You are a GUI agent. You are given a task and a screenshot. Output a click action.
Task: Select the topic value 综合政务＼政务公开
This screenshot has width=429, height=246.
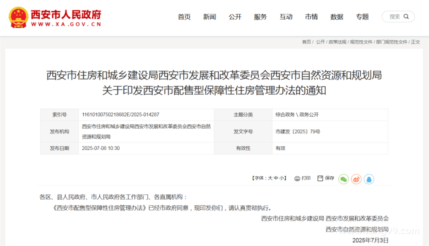click(x=297, y=115)
